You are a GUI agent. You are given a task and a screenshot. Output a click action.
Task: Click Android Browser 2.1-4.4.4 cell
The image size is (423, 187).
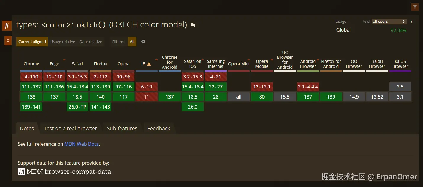(308, 87)
